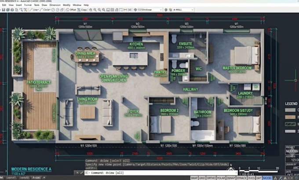The height and width of the screenshot is (180, 299).
Task: Open the View menu
Action: click(11, 5)
